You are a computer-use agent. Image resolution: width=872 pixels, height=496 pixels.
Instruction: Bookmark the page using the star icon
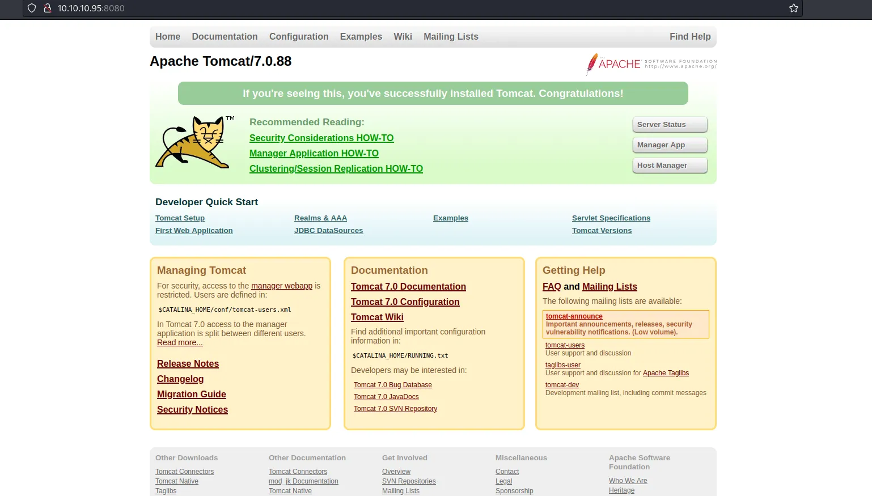tap(793, 9)
